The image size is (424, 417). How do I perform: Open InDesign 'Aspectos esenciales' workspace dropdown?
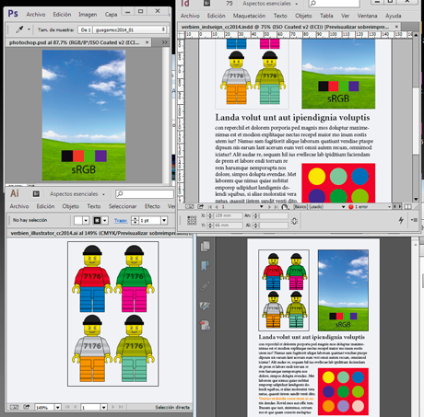[x=270, y=4]
